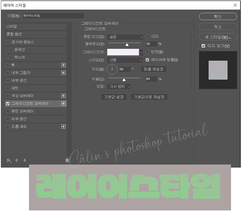
Task: Open 패턴 오버레이 settings by its label
Action: tap(22, 111)
